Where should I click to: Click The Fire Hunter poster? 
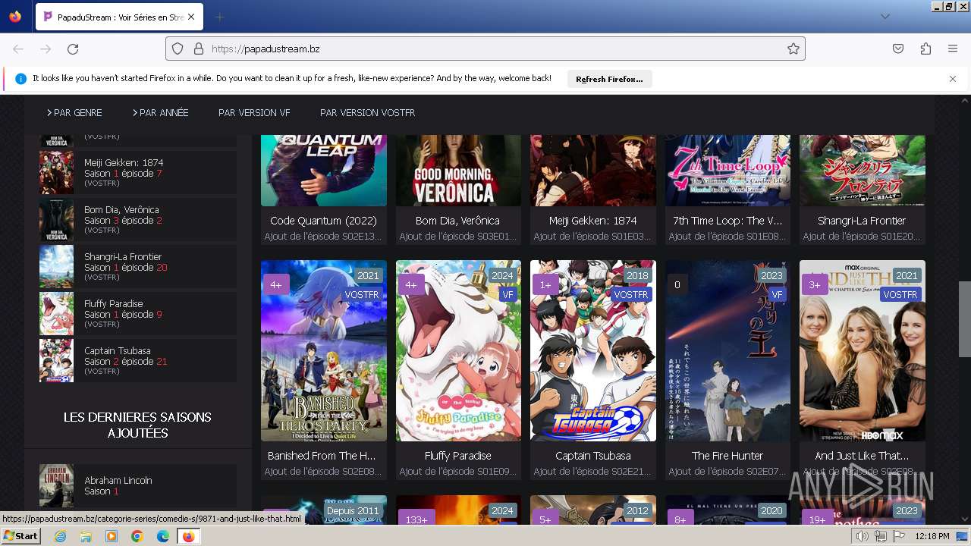click(x=727, y=350)
